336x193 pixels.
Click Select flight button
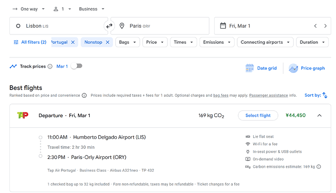tap(258, 116)
